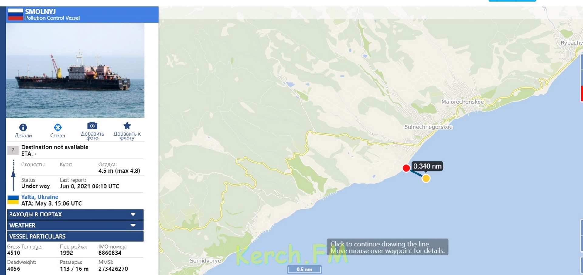Click the Russian flag icon
This screenshot has width=583, height=275.
[15, 14]
